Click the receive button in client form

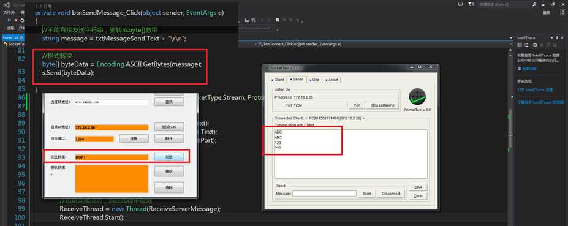point(169,171)
